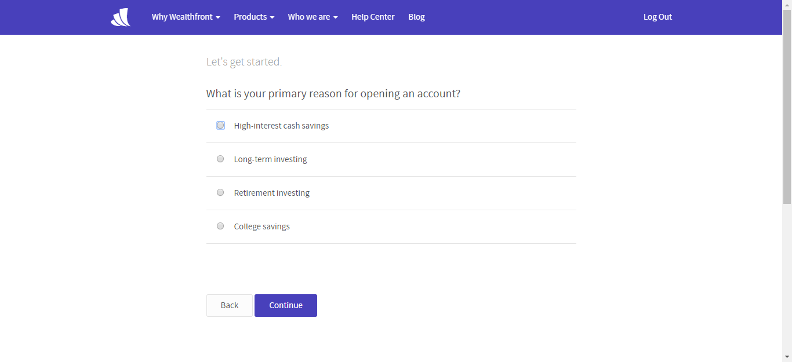Pick the Retirement investing radio button
This screenshot has width=792, height=362.
(x=220, y=193)
